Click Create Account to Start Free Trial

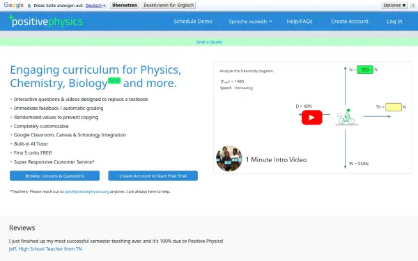click(x=153, y=176)
